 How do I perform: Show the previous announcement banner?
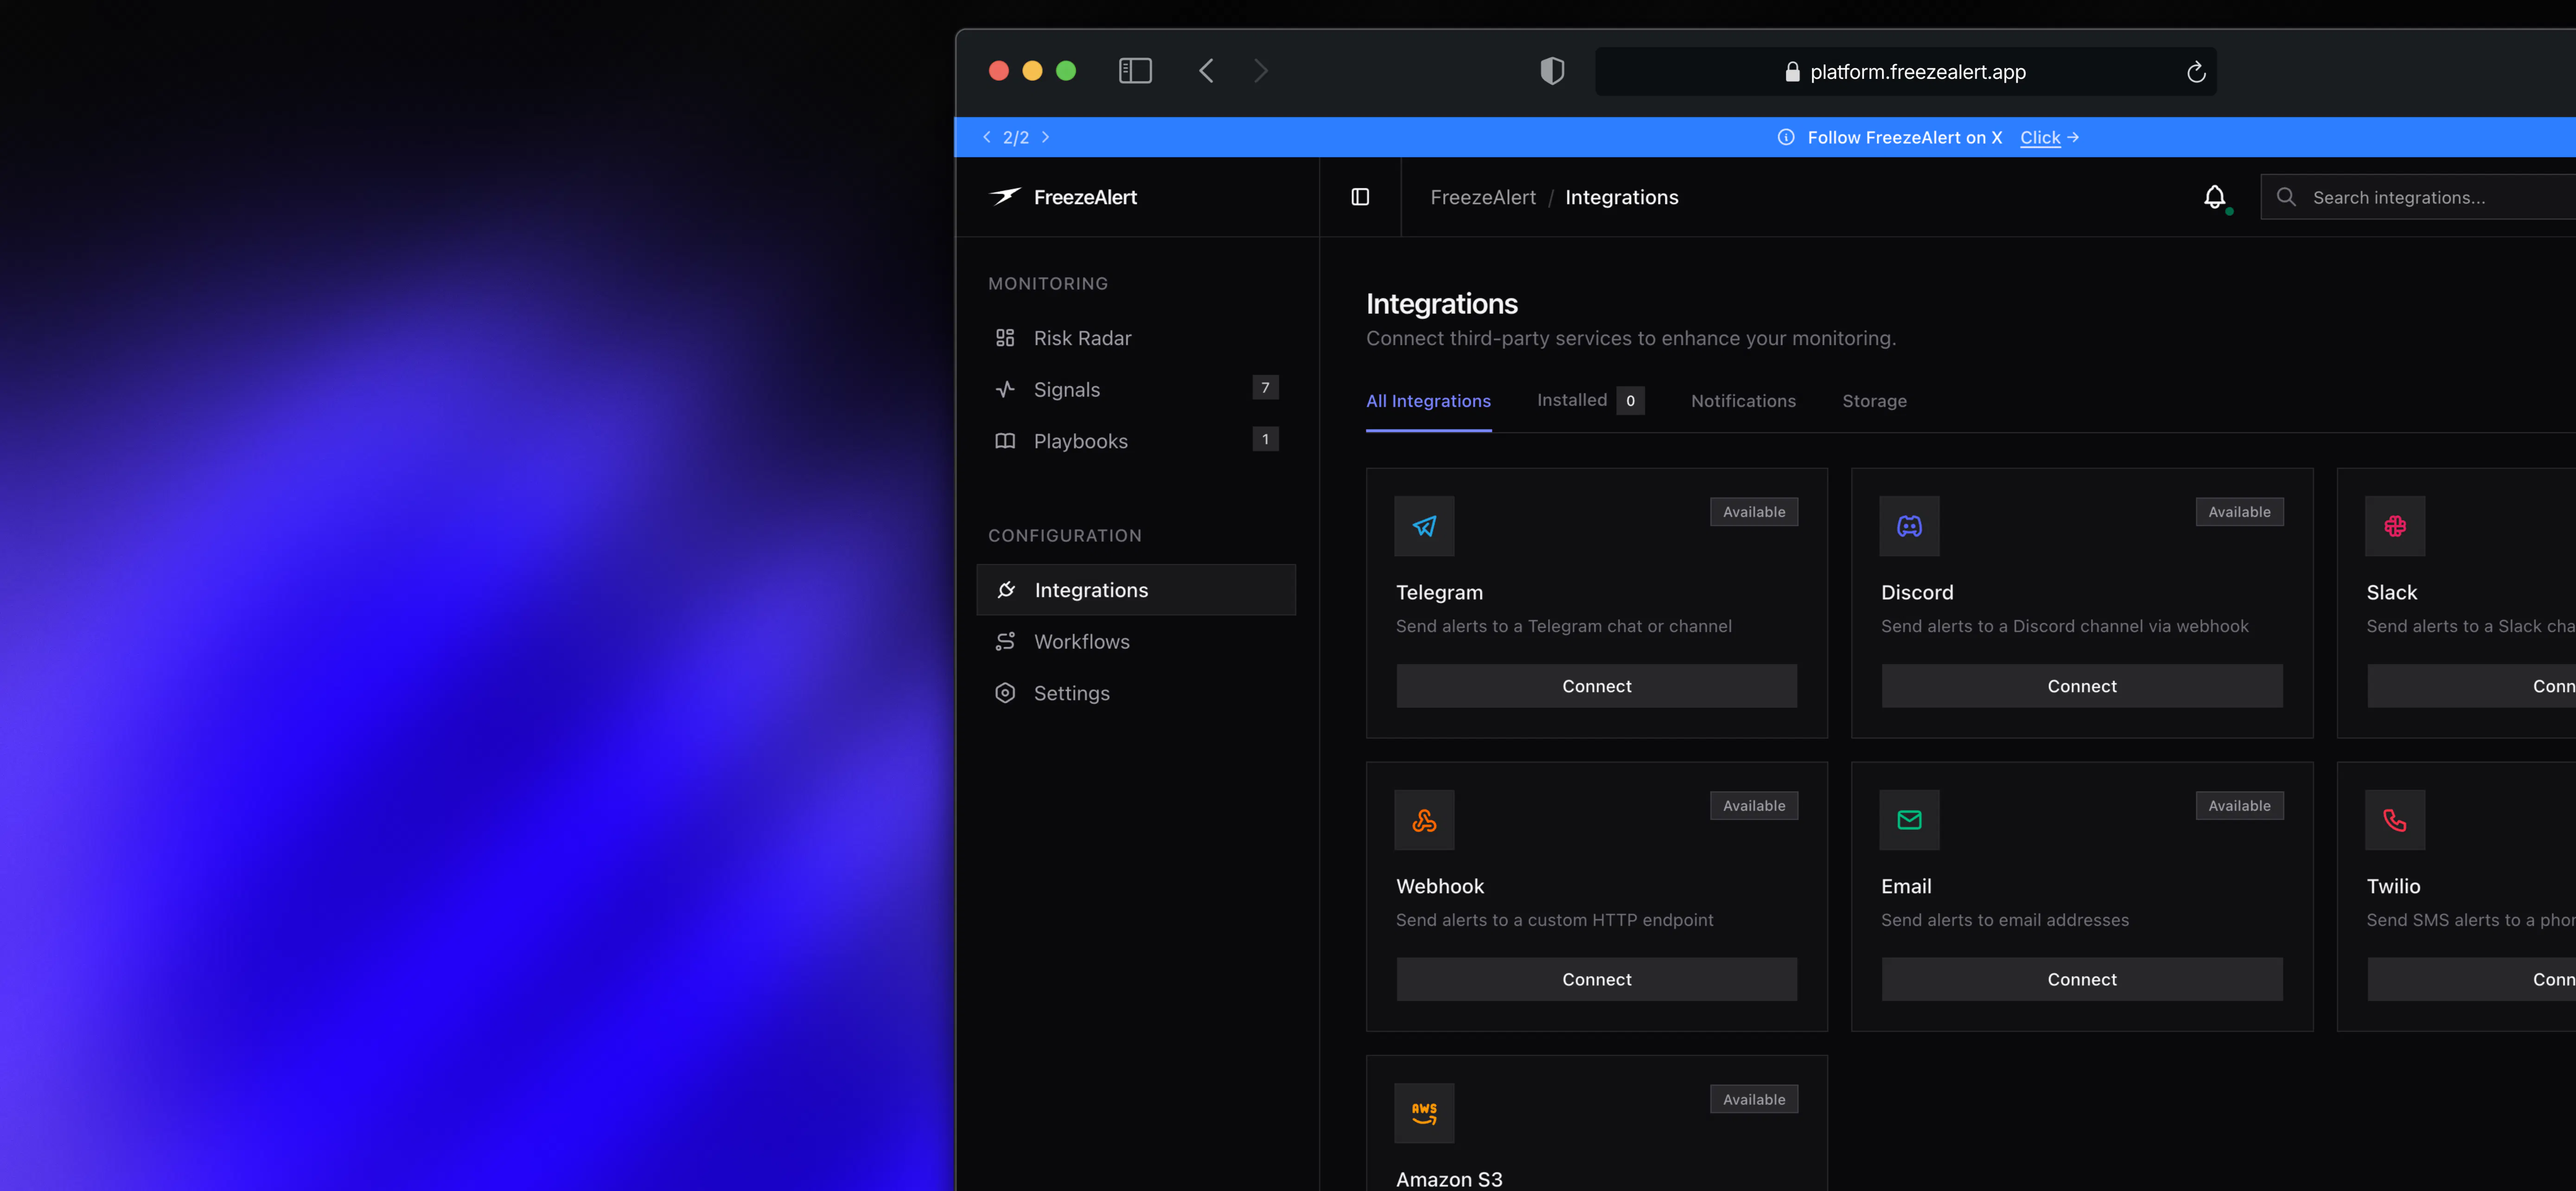coord(987,137)
